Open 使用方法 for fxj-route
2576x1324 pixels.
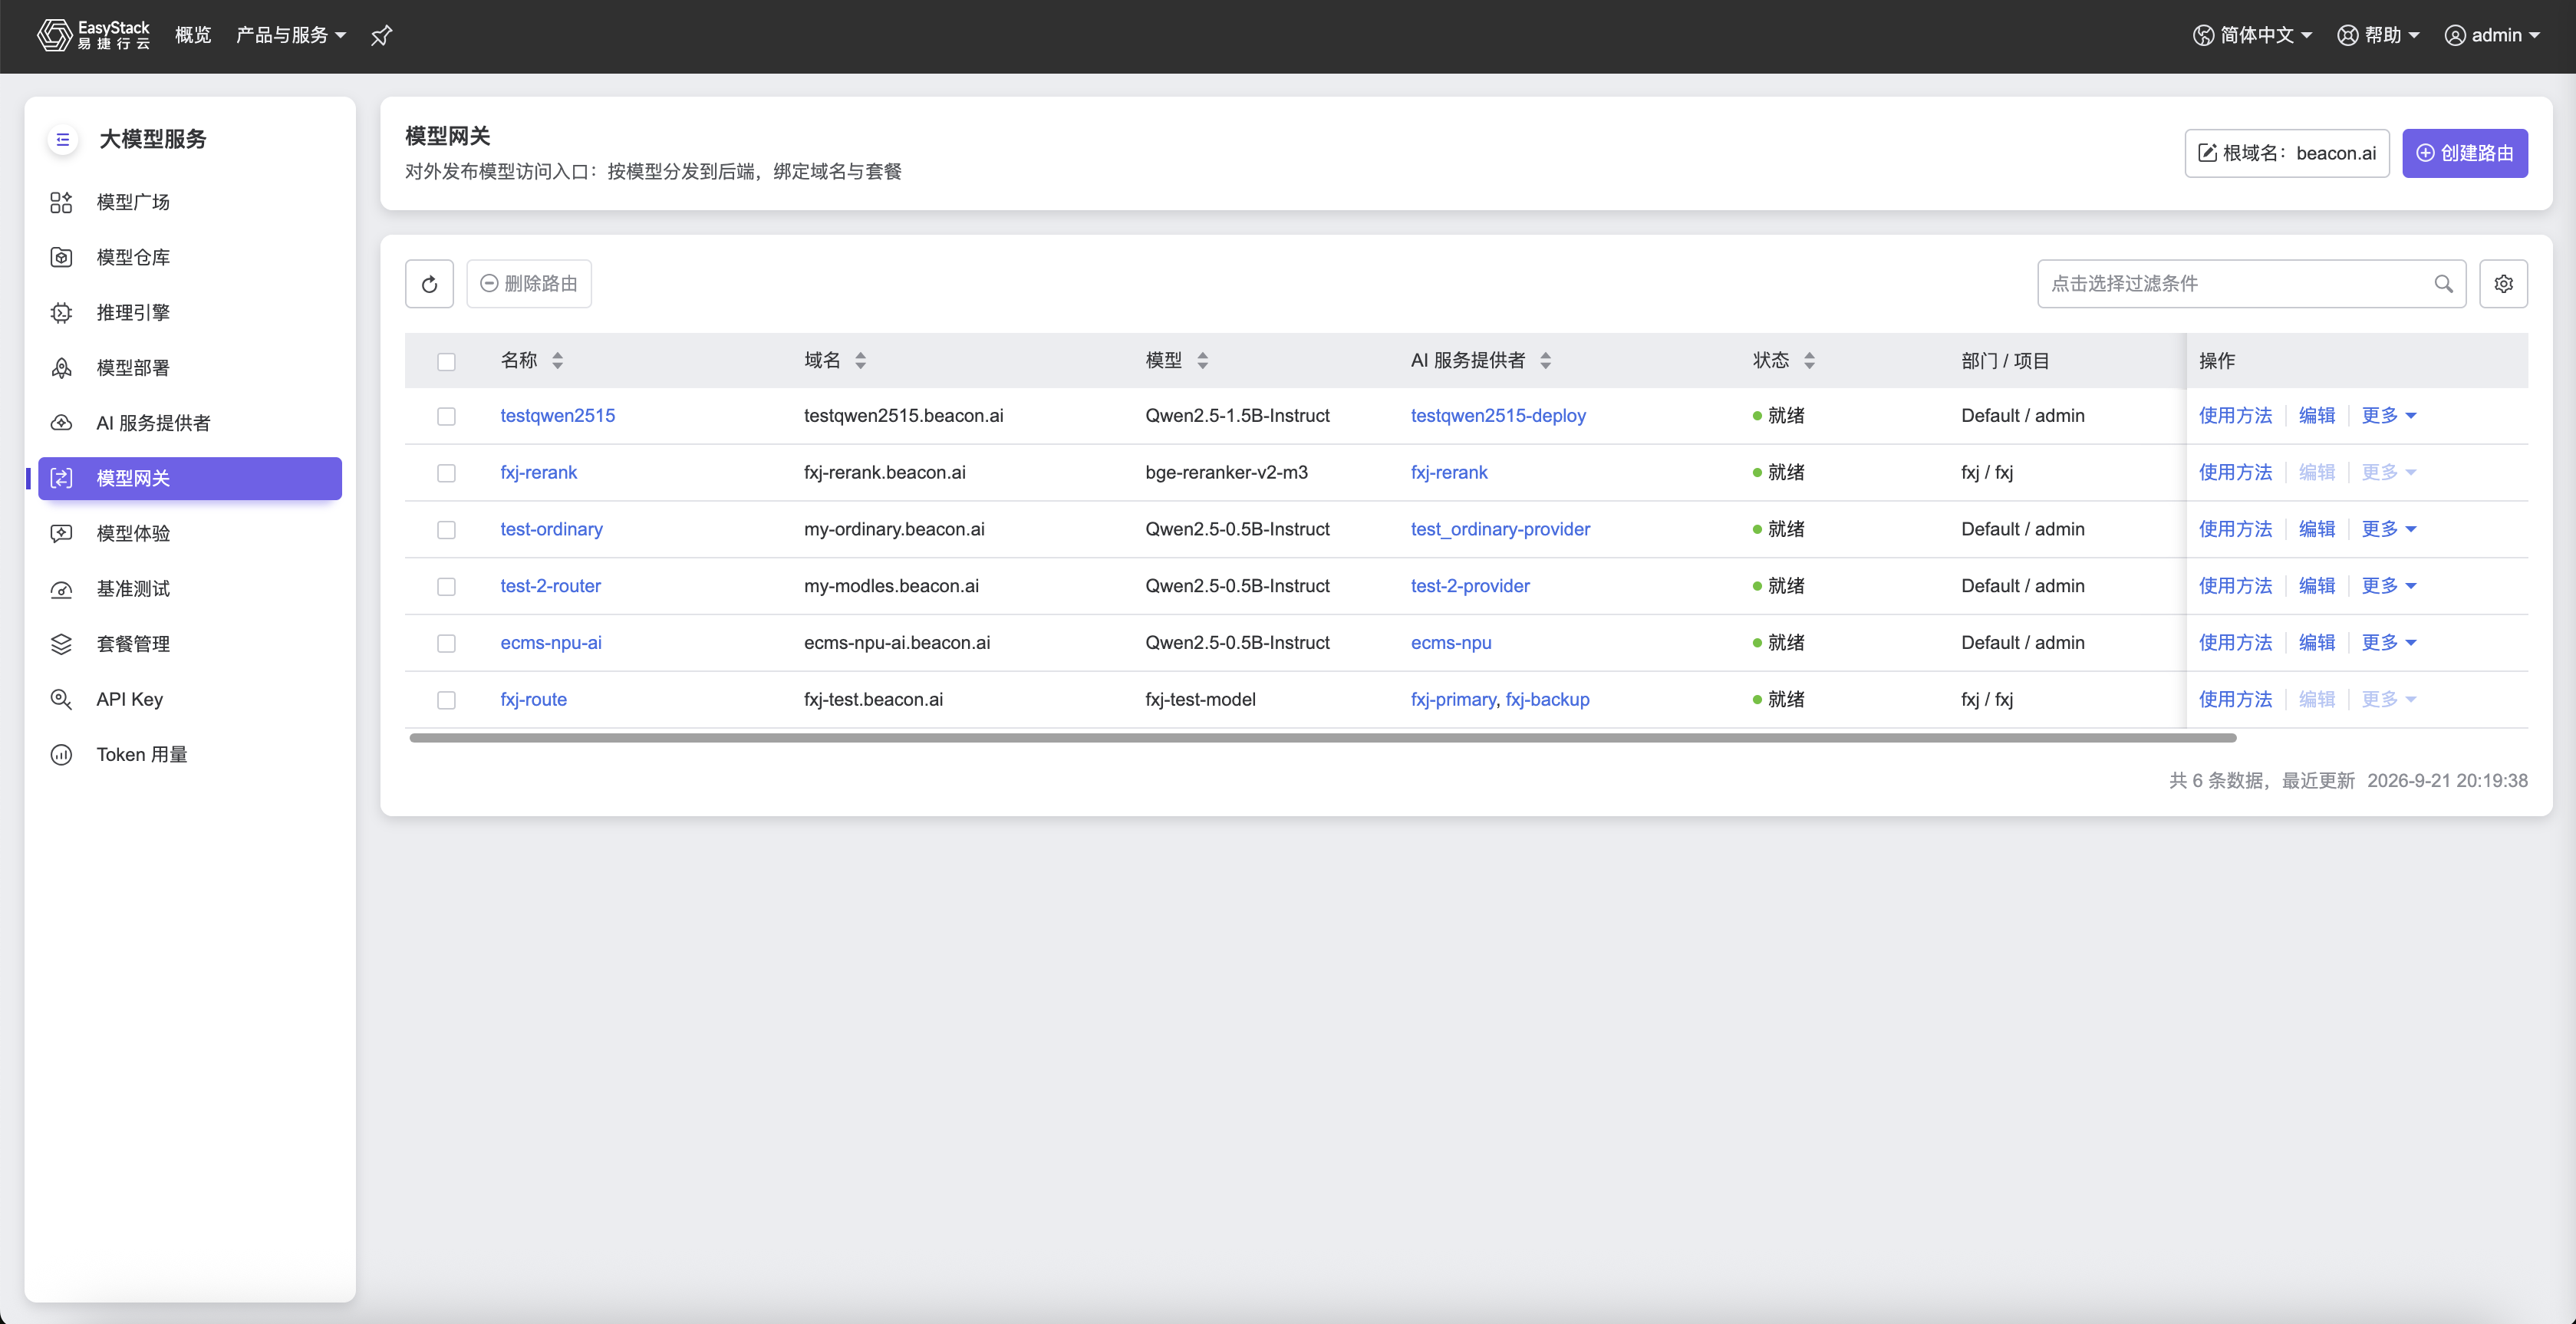pyautogui.click(x=2235, y=699)
